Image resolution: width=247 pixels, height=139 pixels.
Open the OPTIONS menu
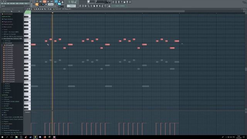click(22, 3)
